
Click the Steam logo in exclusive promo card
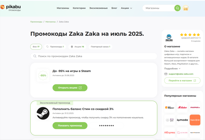pyautogui.click(x=43, y=113)
